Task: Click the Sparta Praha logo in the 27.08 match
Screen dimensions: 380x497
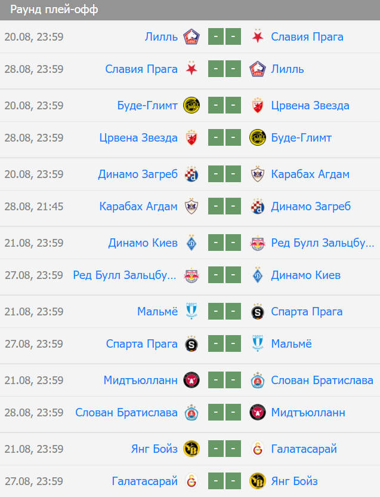Action: coord(191,343)
